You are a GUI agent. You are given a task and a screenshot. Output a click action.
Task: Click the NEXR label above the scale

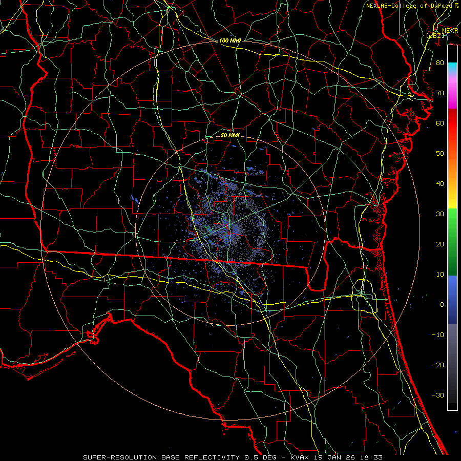tap(450, 31)
